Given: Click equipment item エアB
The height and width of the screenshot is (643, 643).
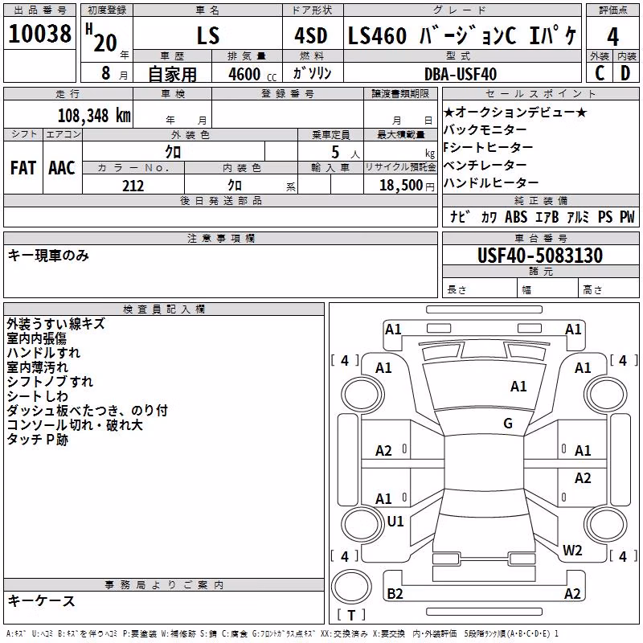Looking at the screenshot, I should point(547,217).
